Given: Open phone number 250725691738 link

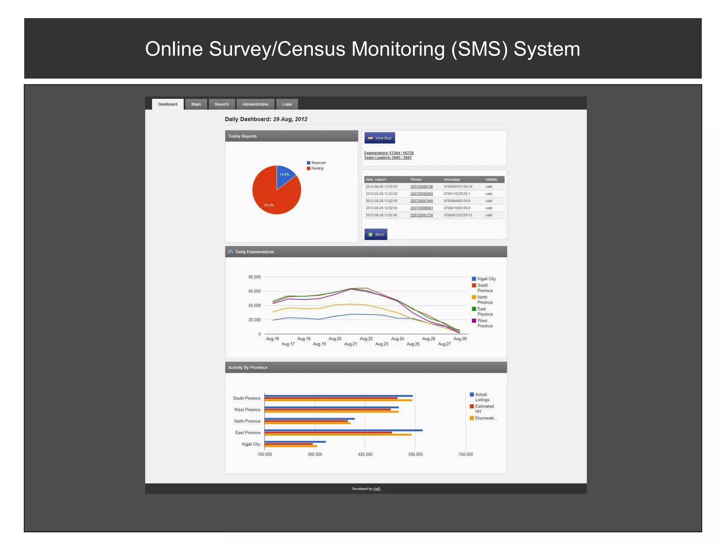Looking at the screenshot, I should tap(421, 215).
